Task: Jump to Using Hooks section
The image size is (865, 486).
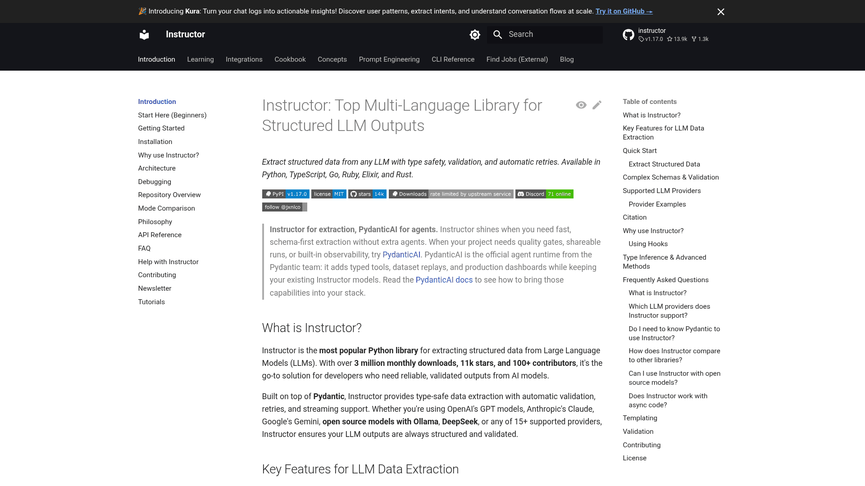Action: [x=648, y=244]
